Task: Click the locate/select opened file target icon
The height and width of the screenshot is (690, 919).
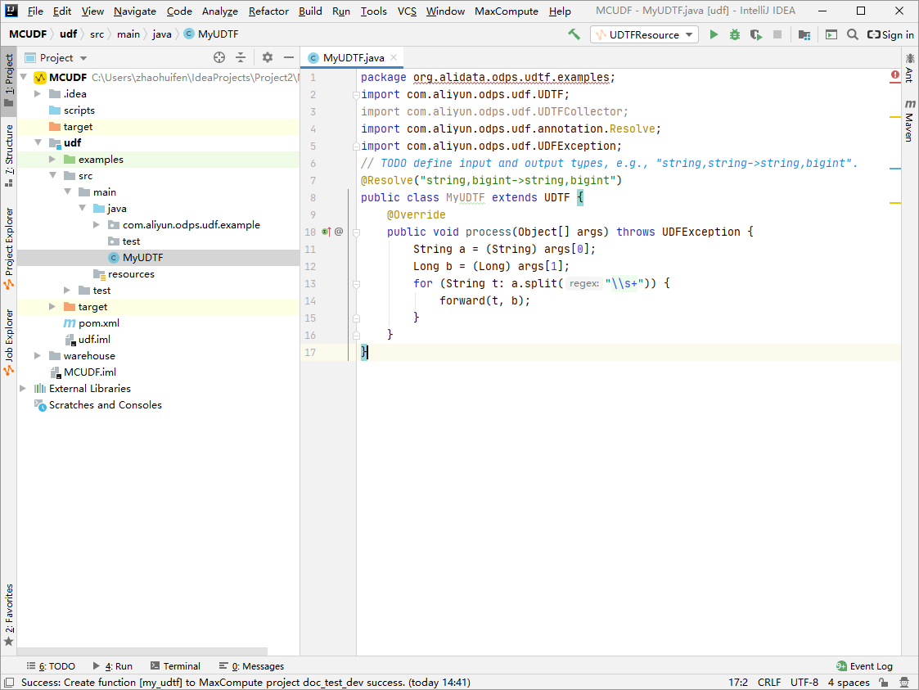Action: [219, 57]
